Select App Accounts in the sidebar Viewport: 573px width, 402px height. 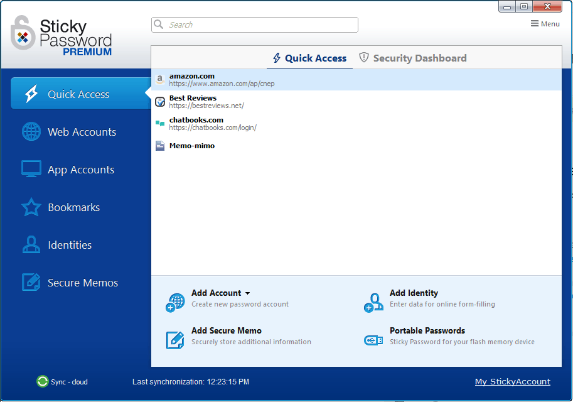(80, 170)
